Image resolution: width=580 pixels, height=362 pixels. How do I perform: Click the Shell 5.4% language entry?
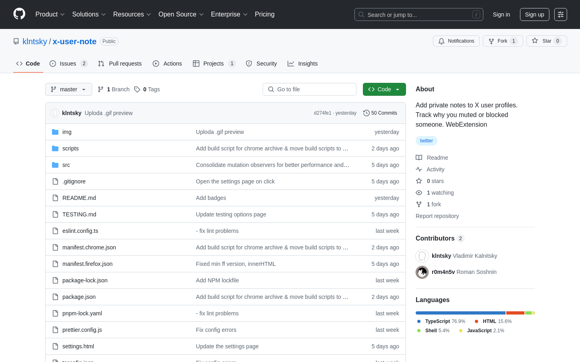point(433,331)
